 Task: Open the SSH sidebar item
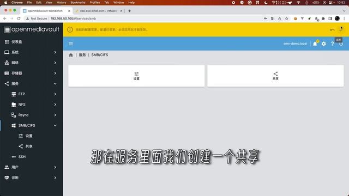tap(32, 157)
